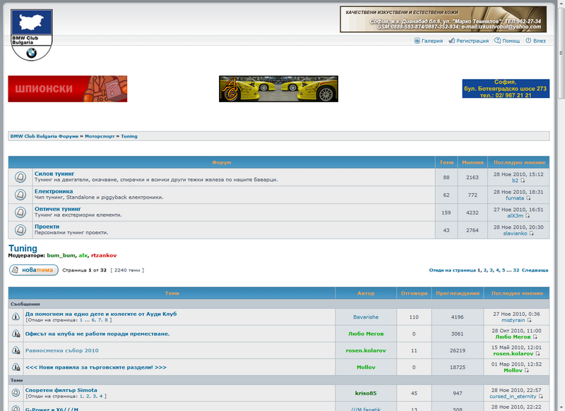Image resolution: width=565 pixels, height=411 pixels.
Task: Open author kriso85 profile
Action: [366, 393]
